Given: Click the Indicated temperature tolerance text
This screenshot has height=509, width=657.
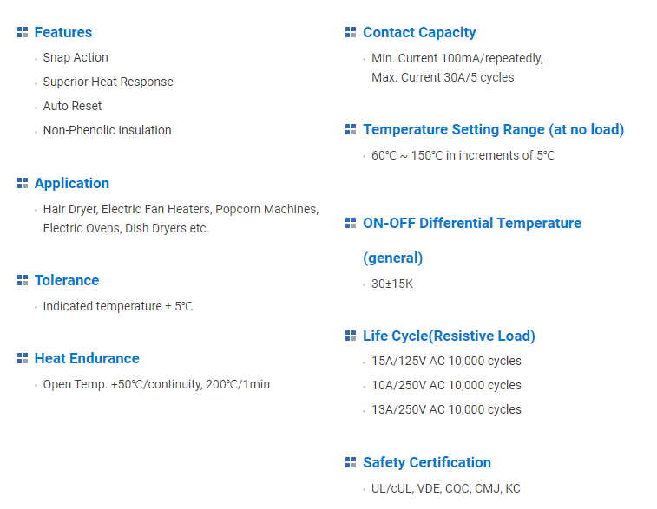Looking at the screenshot, I should tap(117, 306).
